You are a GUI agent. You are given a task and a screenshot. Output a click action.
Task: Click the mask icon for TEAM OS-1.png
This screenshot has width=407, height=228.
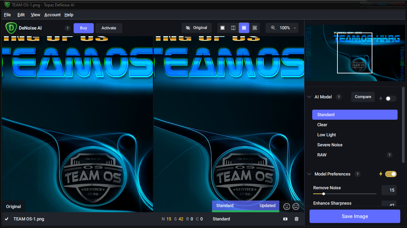(x=285, y=219)
